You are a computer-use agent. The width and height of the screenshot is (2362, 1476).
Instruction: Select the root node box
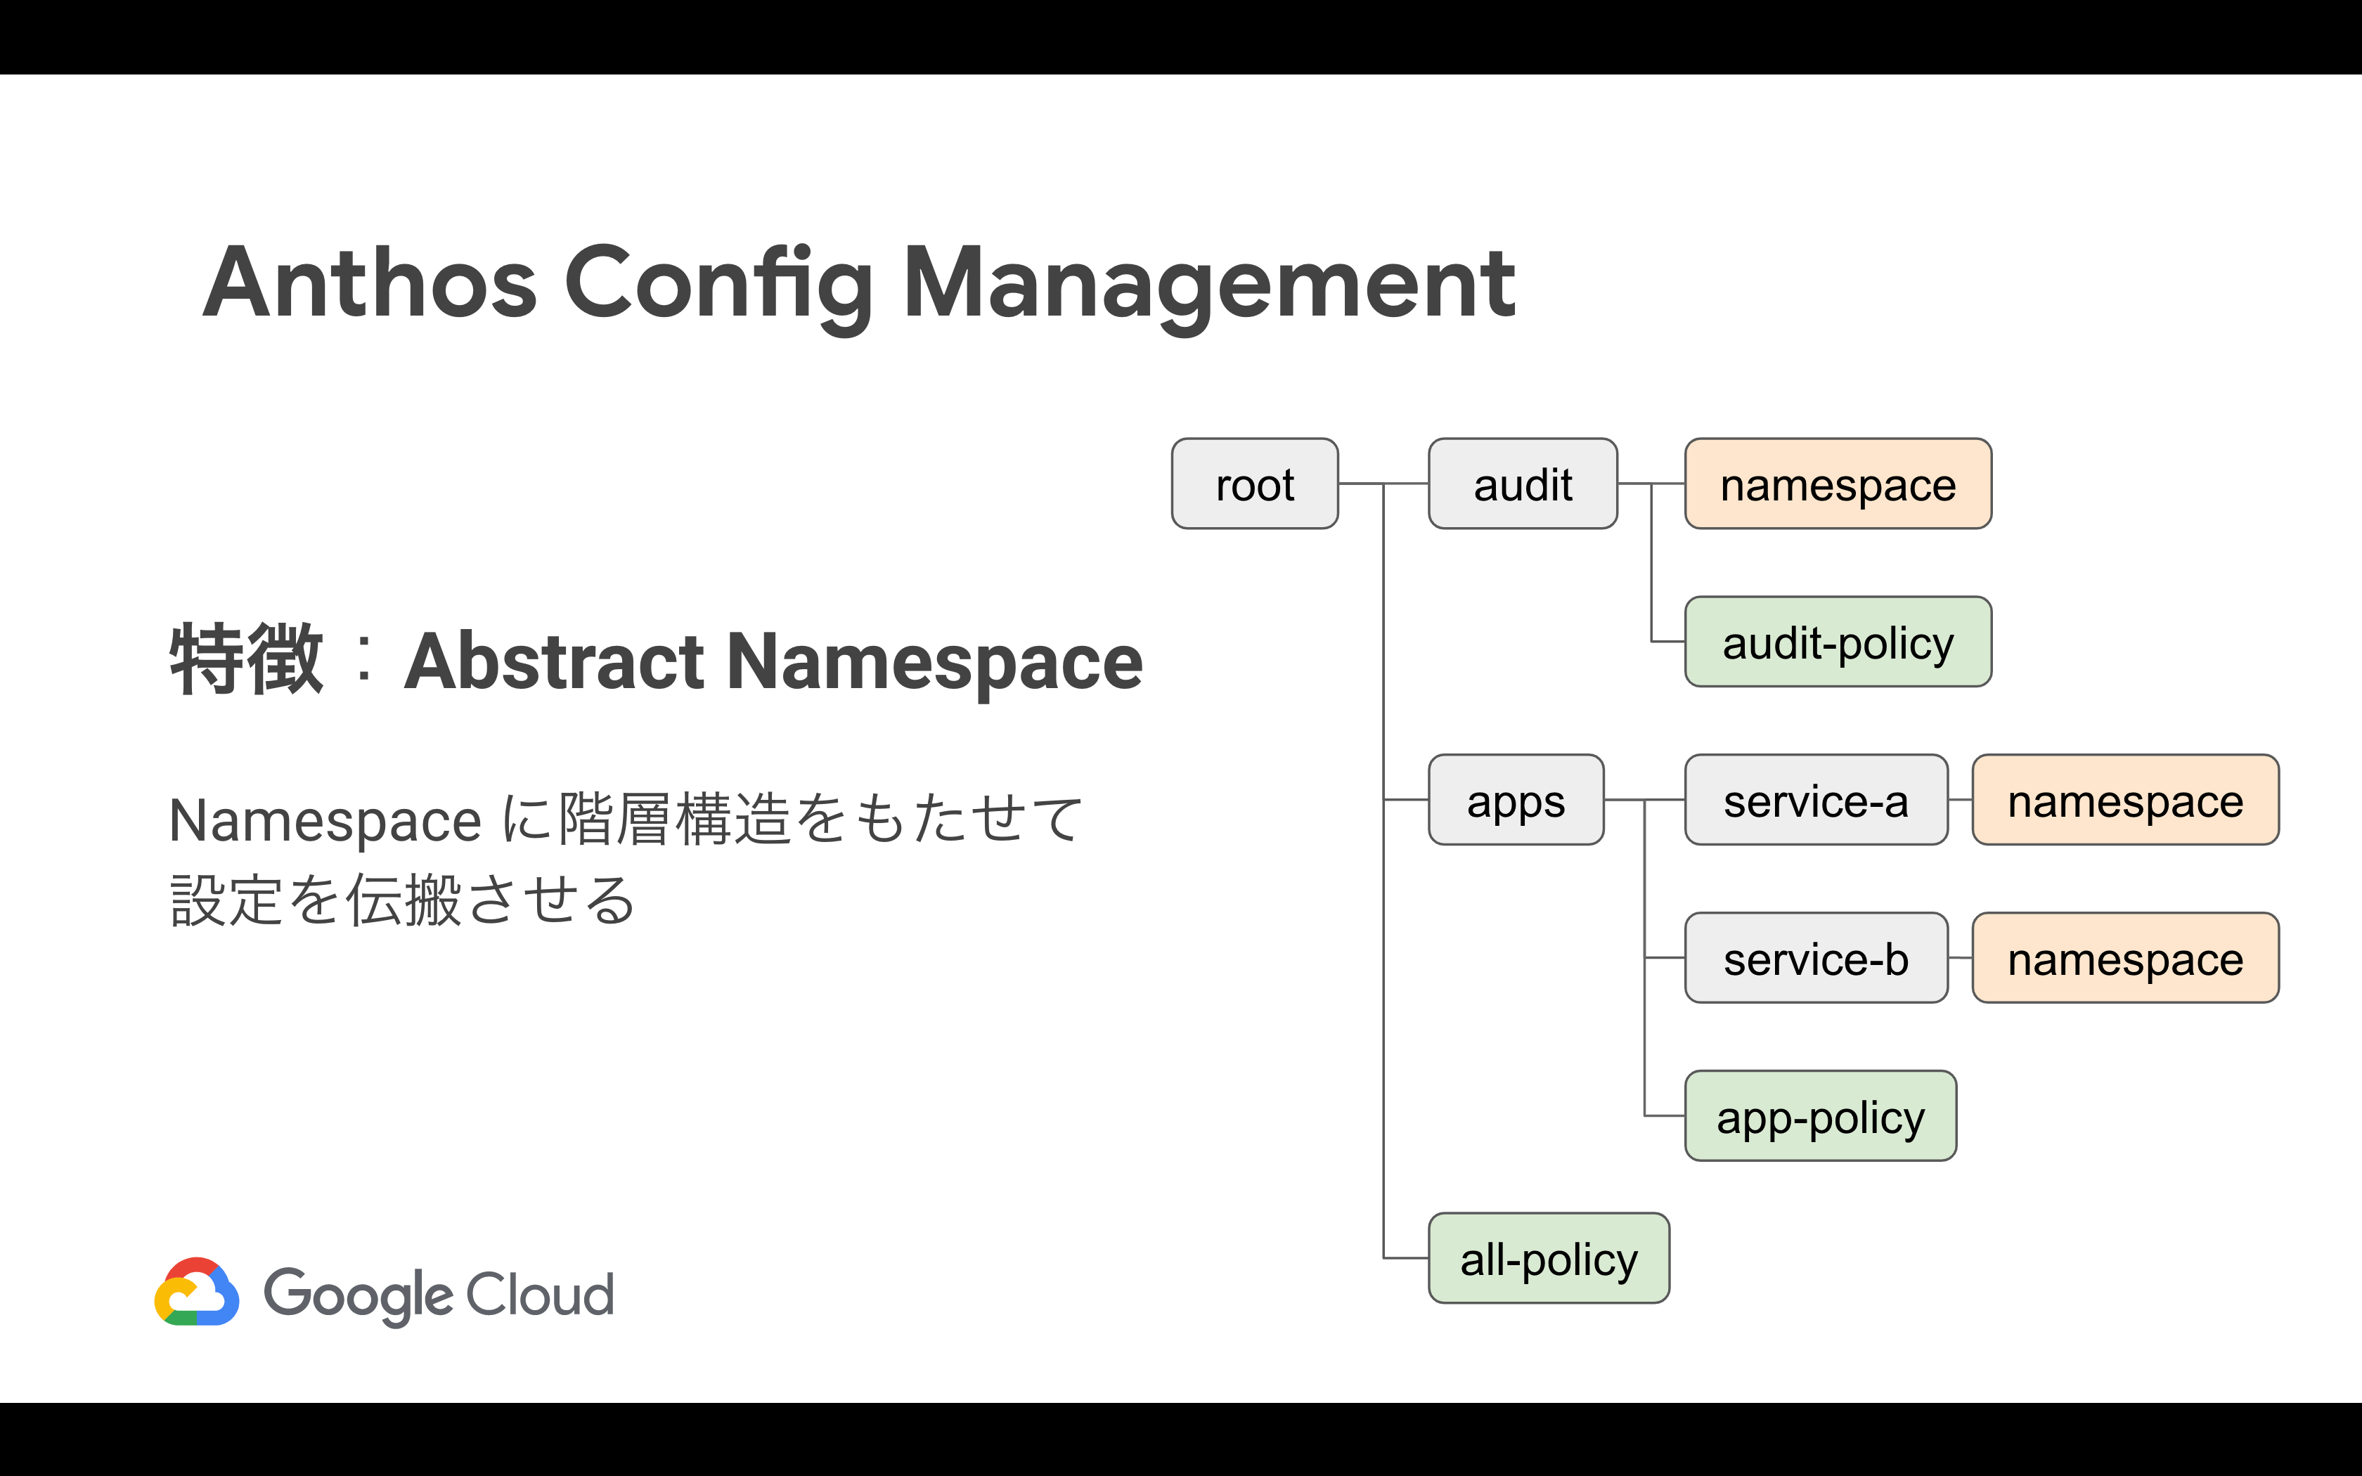[x=1254, y=484]
